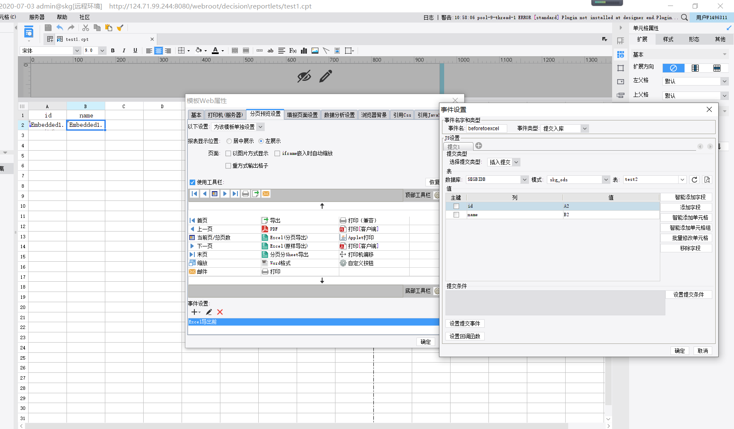Delete the selected event with the red X

(220, 312)
